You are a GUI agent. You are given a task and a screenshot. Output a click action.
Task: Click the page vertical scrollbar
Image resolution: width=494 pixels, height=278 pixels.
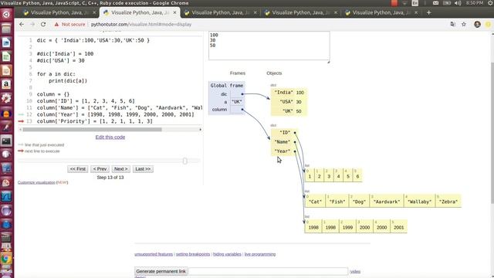point(492,132)
